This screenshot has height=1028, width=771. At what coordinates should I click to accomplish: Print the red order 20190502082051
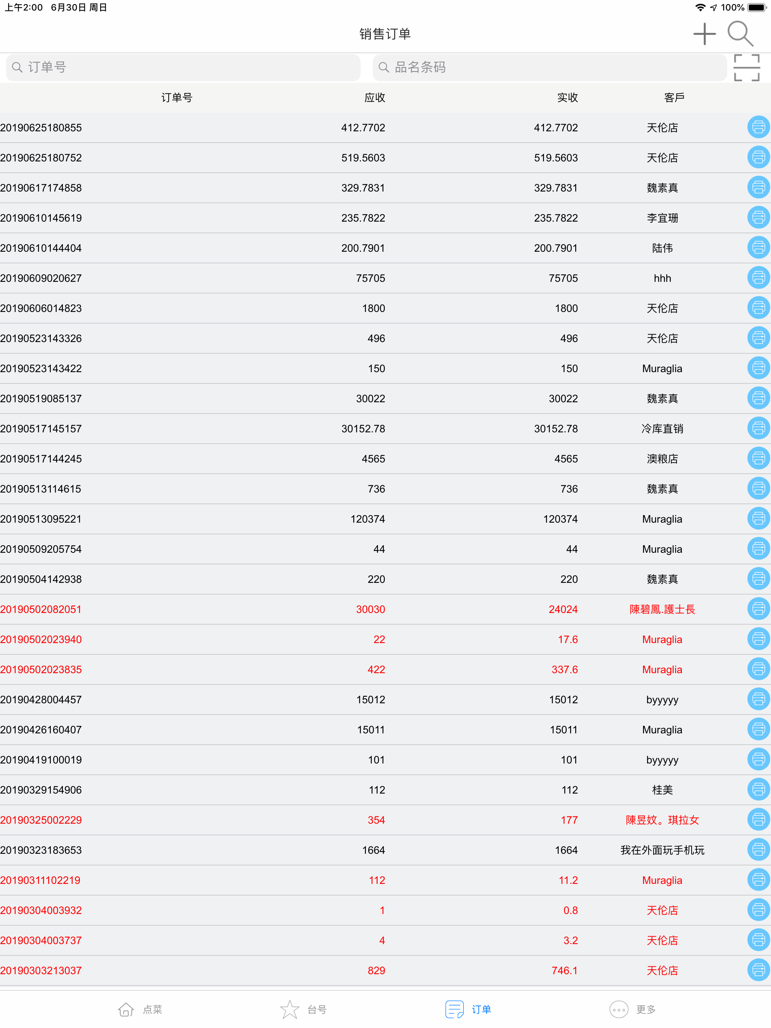[758, 609]
